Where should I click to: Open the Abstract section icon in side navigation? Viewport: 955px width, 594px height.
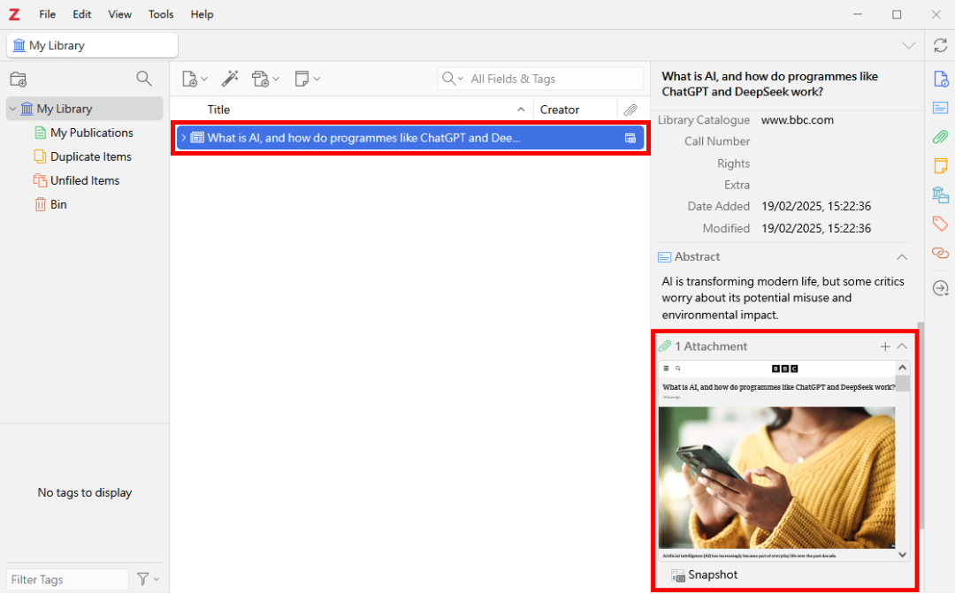pos(941,108)
